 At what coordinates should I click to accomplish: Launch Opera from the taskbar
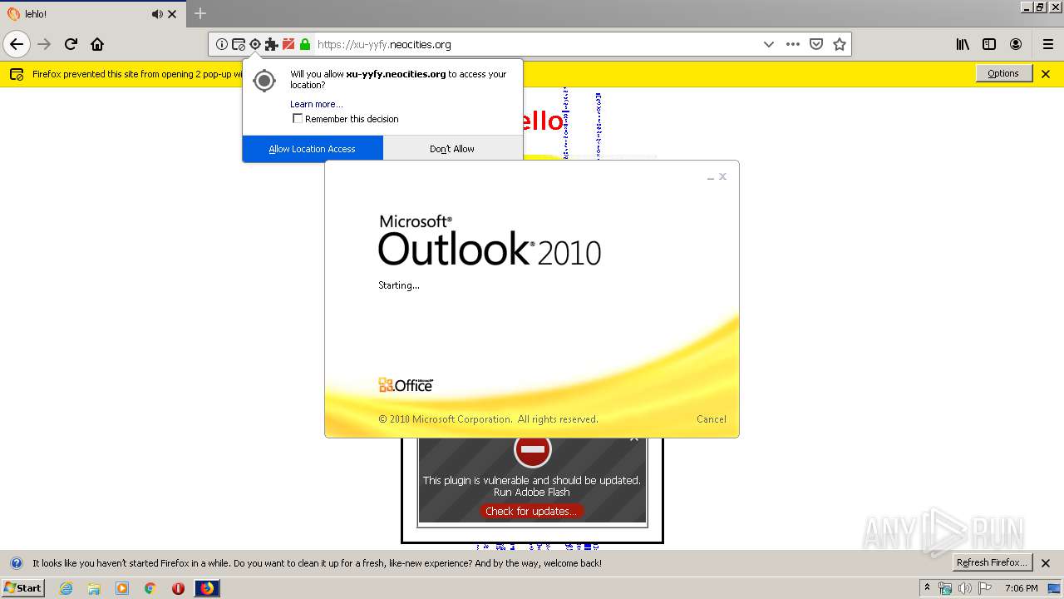(178, 588)
